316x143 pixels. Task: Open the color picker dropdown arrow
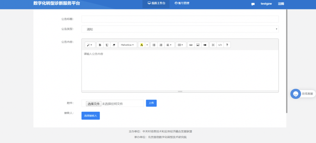(147, 45)
